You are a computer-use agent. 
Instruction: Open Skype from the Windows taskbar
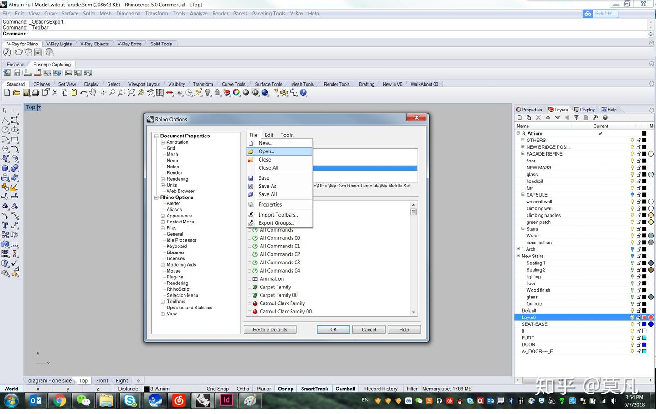(x=130, y=400)
